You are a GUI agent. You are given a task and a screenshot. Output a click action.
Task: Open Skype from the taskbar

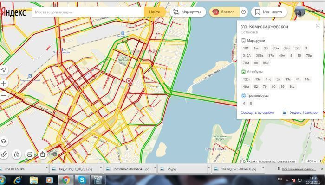pos(82,179)
